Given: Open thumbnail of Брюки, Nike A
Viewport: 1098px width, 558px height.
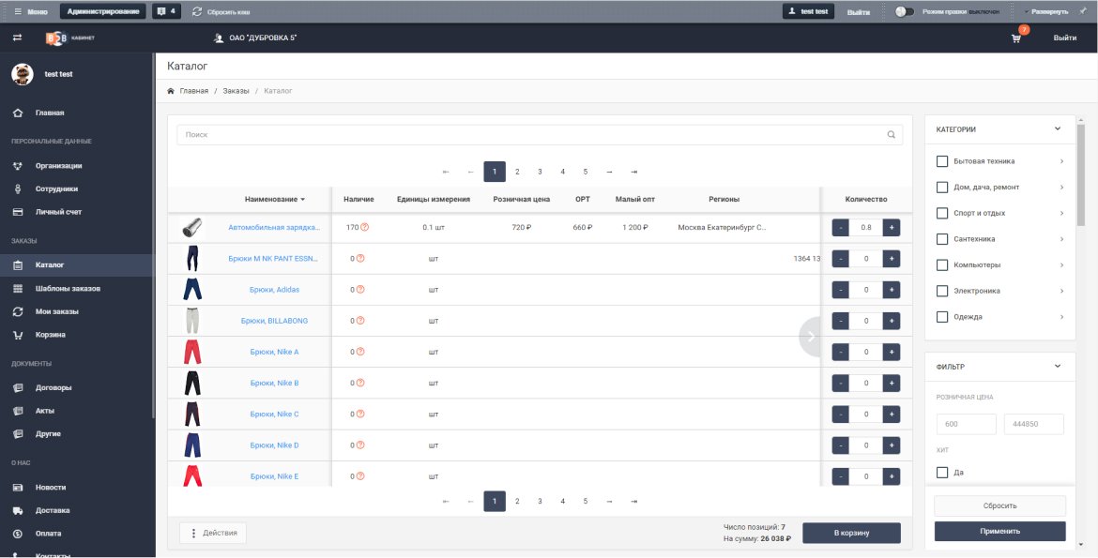Looking at the screenshot, I should tap(191, 352).
